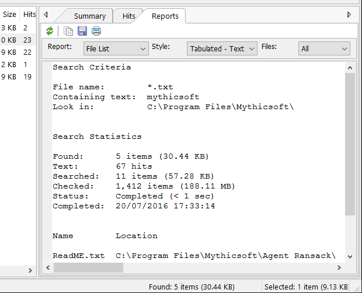Viewport: 362px width, 293px height.
Task: Print the report via printer icon
Action: coord(96,31)
